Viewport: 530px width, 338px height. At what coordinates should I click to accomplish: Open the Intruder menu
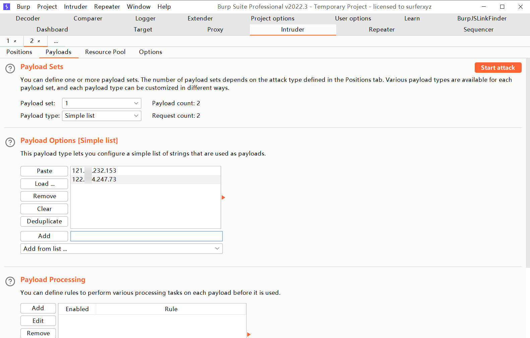(x=76, y=7)
